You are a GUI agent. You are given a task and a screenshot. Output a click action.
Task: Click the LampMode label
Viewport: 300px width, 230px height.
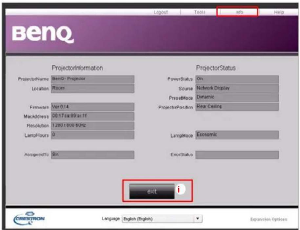[182, 136]
